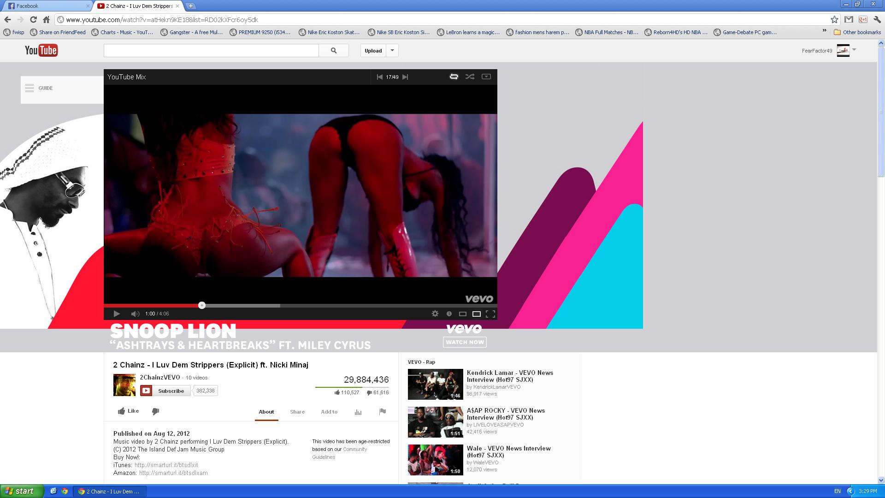Click the video progress bar scrubber
The width and height of the screenshot is (885, 498).
202,305
